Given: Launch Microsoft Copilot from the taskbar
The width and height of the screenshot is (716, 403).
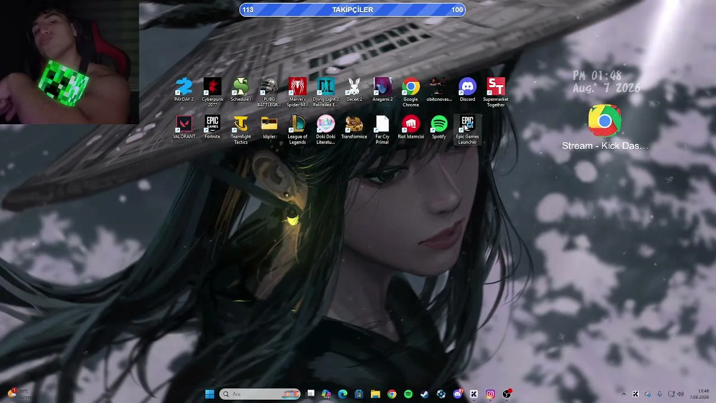Looking at the screenshot, I should (327, 394).
